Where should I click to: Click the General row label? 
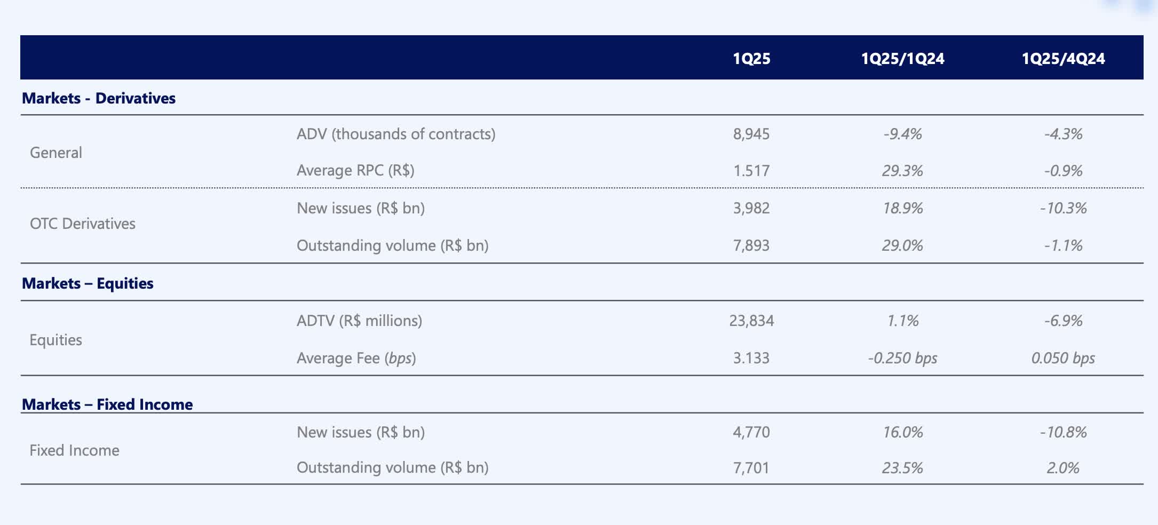tap(56, 153)
